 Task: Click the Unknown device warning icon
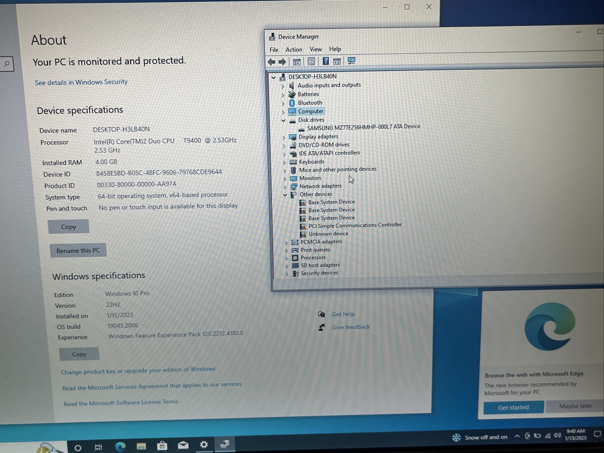(x=303, y=234)
